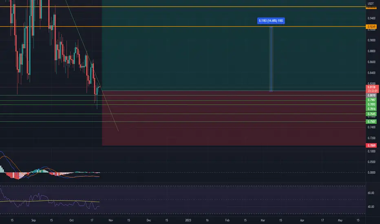Click the blue measurement label 0.1183 (14.68%)

coord(271,21)
